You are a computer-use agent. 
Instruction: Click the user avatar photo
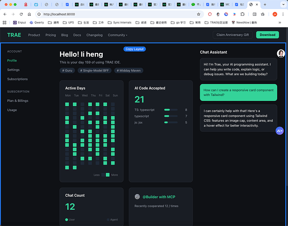pos(281,53)
